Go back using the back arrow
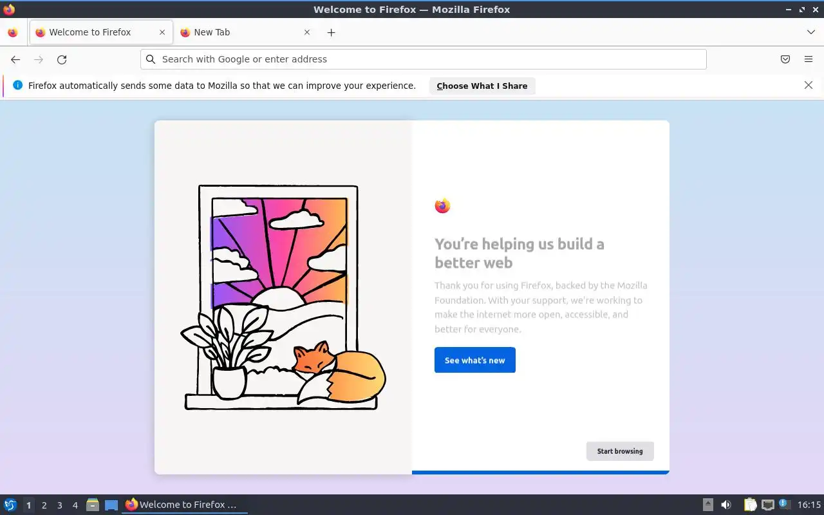This screenshot has width=824, height=515. (15, 59)
